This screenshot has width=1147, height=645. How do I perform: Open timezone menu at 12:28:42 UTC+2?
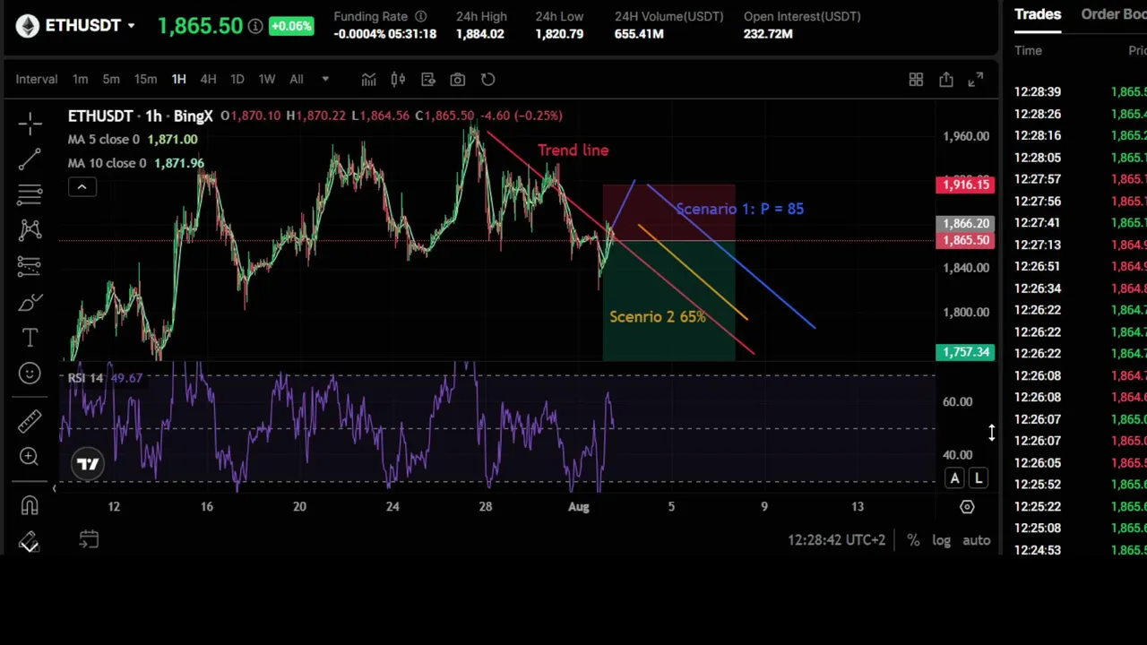836,540
